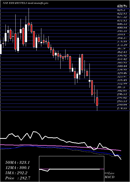Click the 345.93 price axis label
This screenshot has width=130, height=182.
tap(122, 63)
